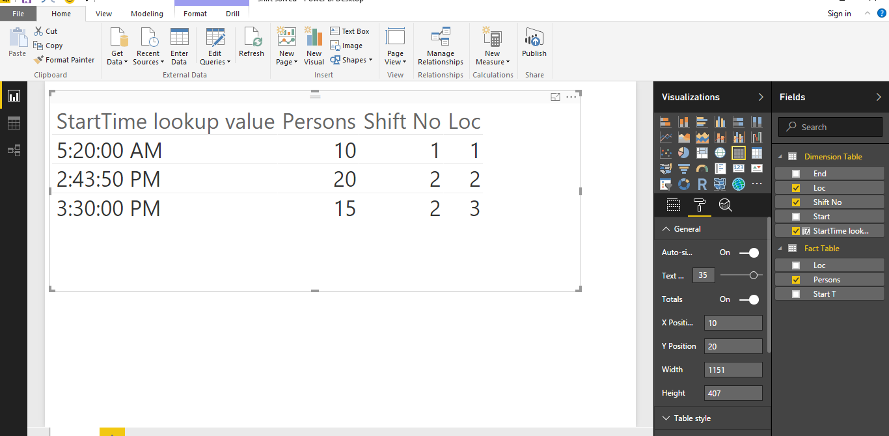Image resolution: width=889 pixels, height=436 pixels.
Task: Uncheck the StartTime lookup field
Action: click(796, 231)
